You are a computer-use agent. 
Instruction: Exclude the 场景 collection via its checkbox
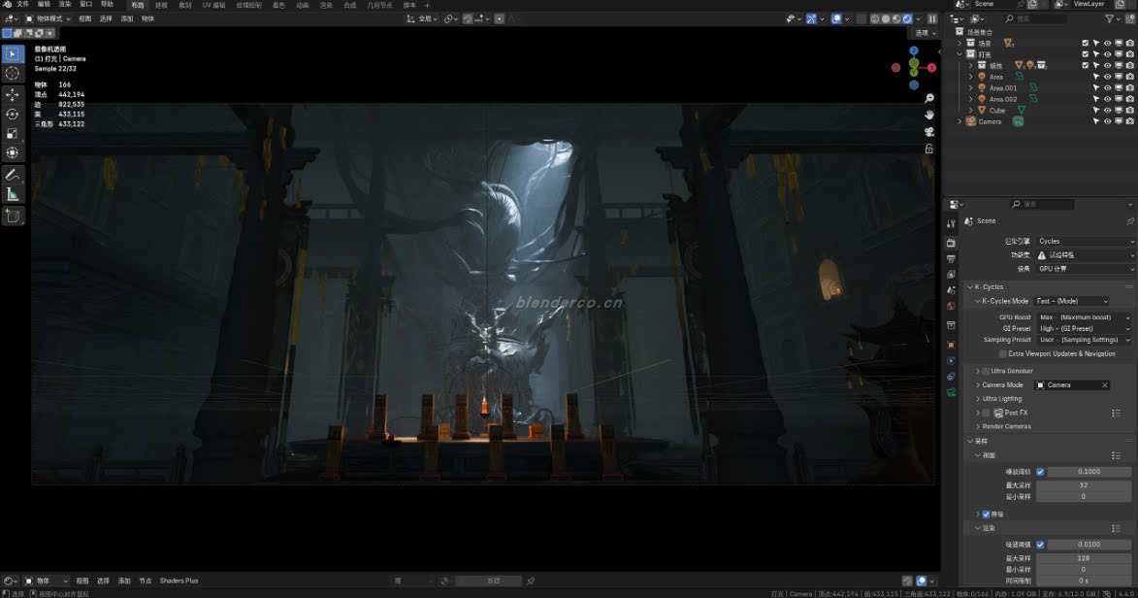(1085, 44)
